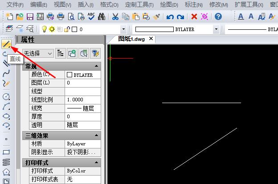Paste from clipboard
The height and width of the screenshot is (184, 278).
136,16
